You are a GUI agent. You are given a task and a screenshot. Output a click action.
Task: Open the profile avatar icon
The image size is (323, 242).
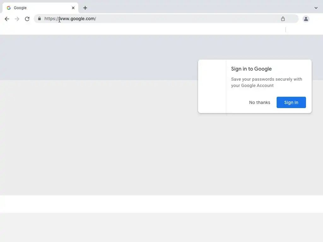(306, 19)
